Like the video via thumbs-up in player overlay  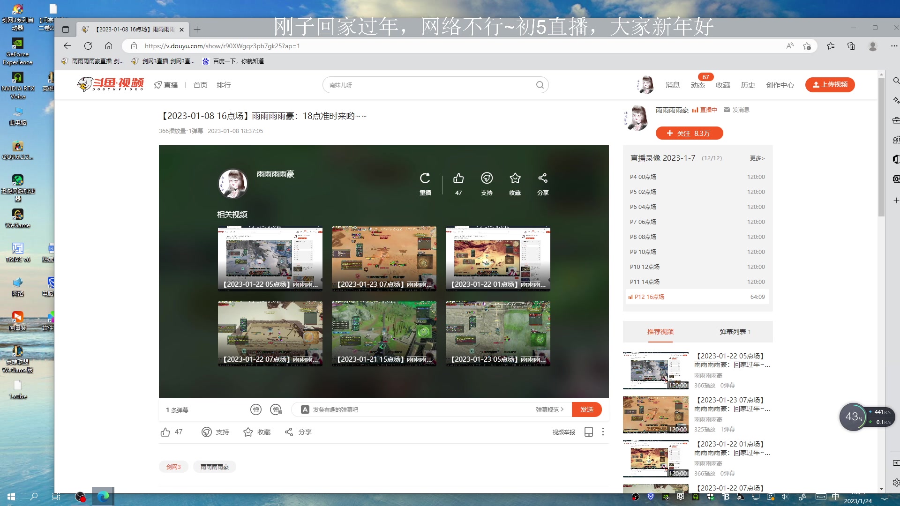[458, 179]
